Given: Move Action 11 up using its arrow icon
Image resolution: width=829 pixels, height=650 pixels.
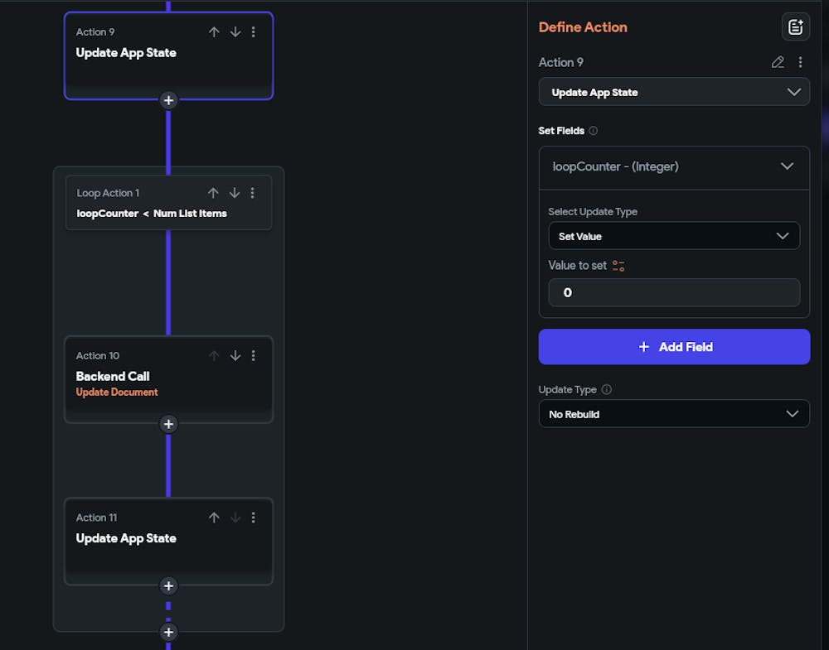Looking at the screenshot, I should 214,517.
